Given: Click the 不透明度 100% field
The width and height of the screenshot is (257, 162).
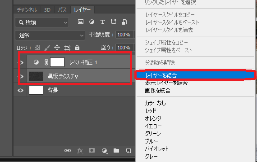Looking at the screenshot, I should 124,35.
